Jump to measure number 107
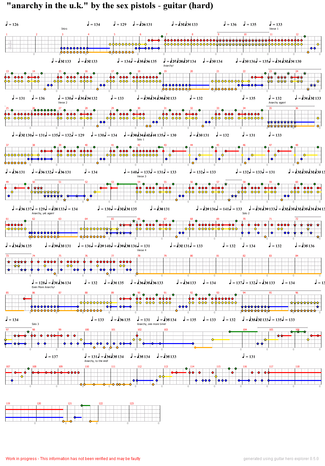This screenshot has width=325, height=466. (8, 366)
